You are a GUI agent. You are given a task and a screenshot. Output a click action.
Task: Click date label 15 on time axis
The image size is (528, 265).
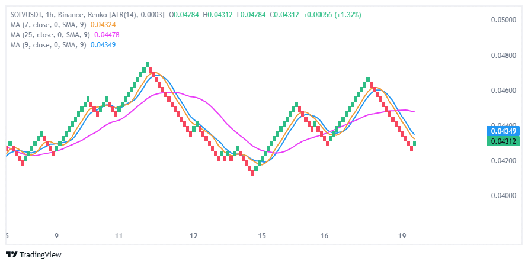click(x=262, y=236)
